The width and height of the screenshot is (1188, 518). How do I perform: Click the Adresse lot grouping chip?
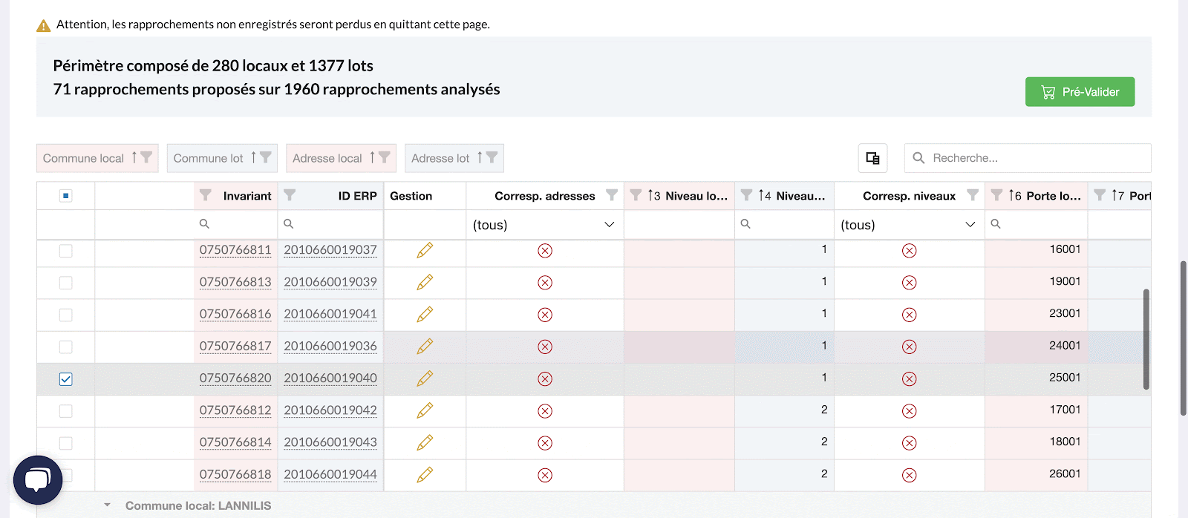click(x=440, y=158)
